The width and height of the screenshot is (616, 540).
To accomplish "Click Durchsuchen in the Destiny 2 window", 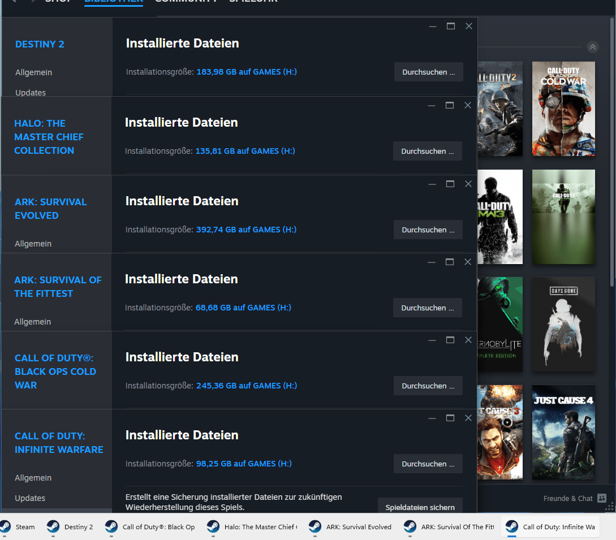I will click(x=428, y=72).
